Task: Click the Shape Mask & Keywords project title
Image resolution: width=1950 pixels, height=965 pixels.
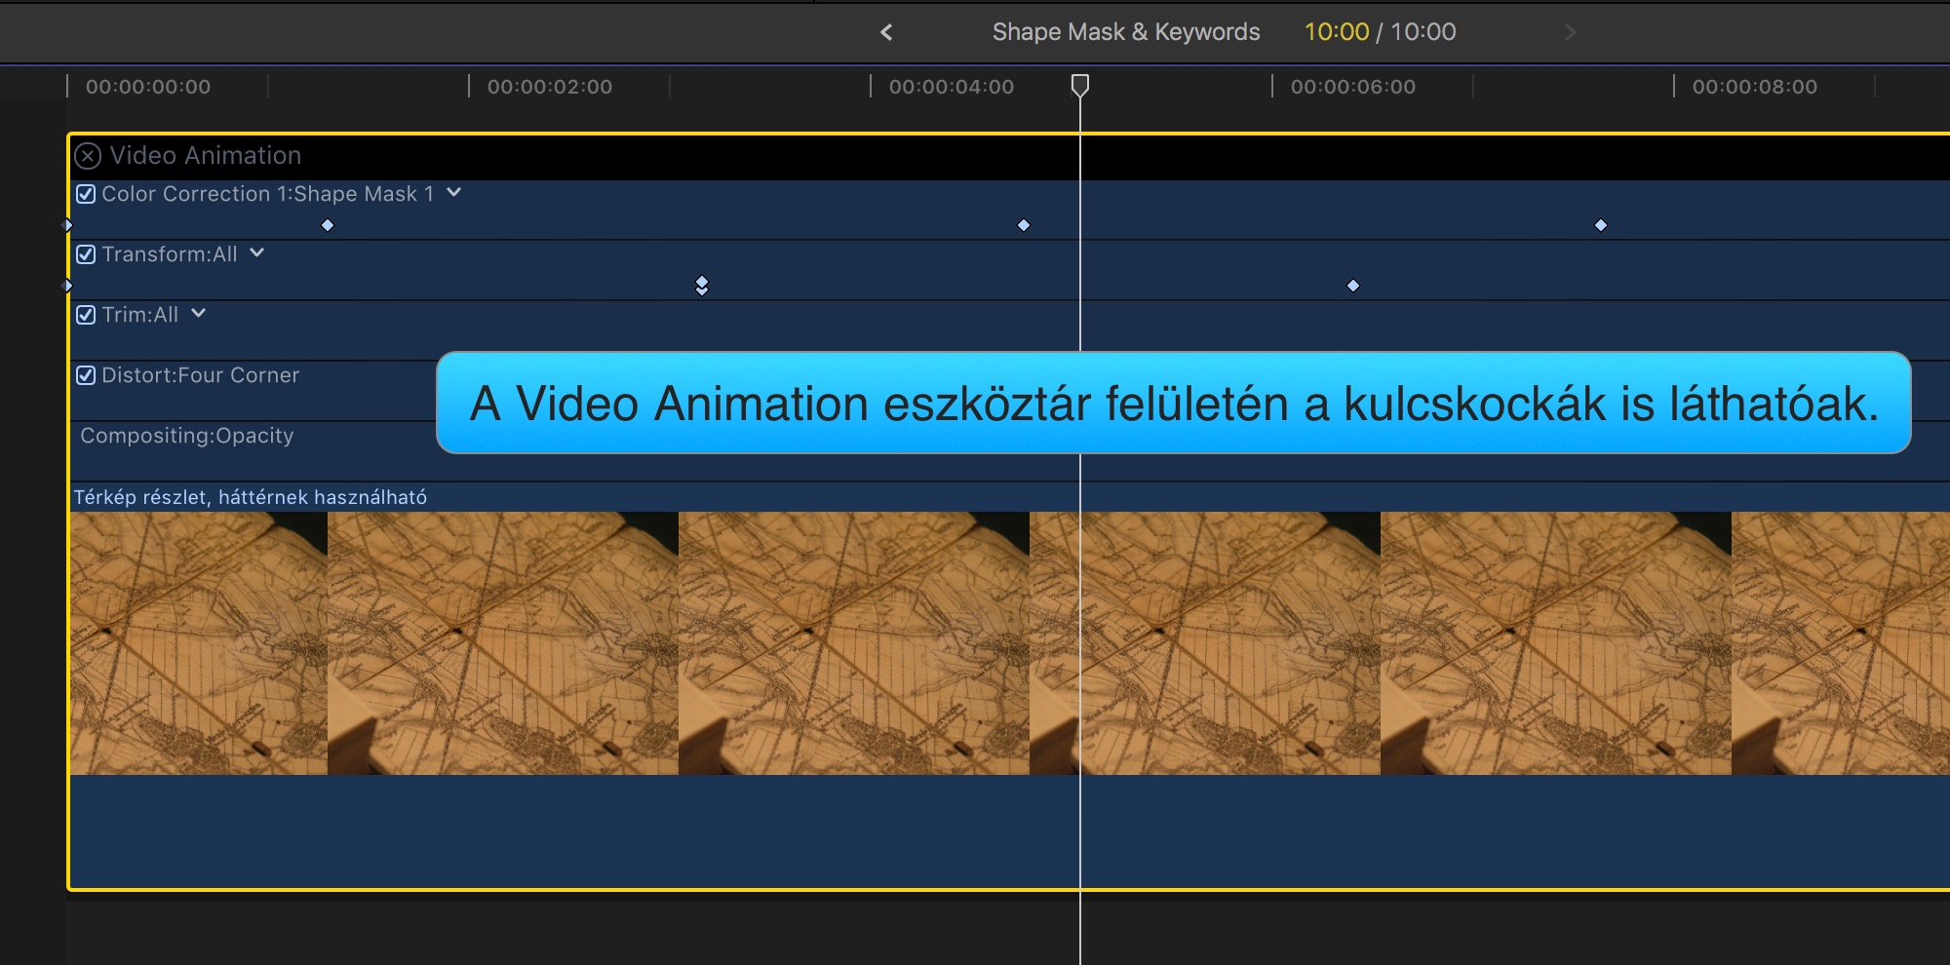Action: tap(1126, 32)
